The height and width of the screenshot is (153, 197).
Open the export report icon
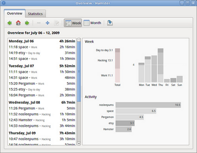pos(110,23)
